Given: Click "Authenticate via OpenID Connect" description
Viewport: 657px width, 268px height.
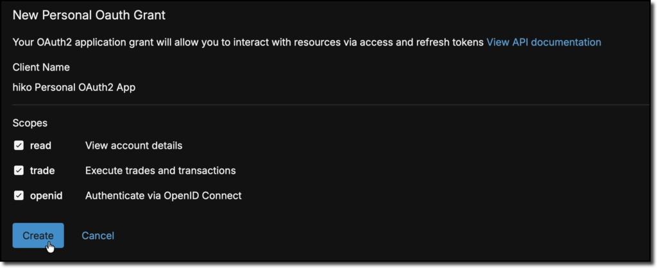Looking at the screenshot, I should (163, 196).
